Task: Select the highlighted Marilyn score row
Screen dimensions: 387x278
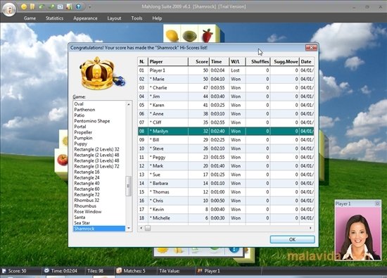Action: point(226,131)
